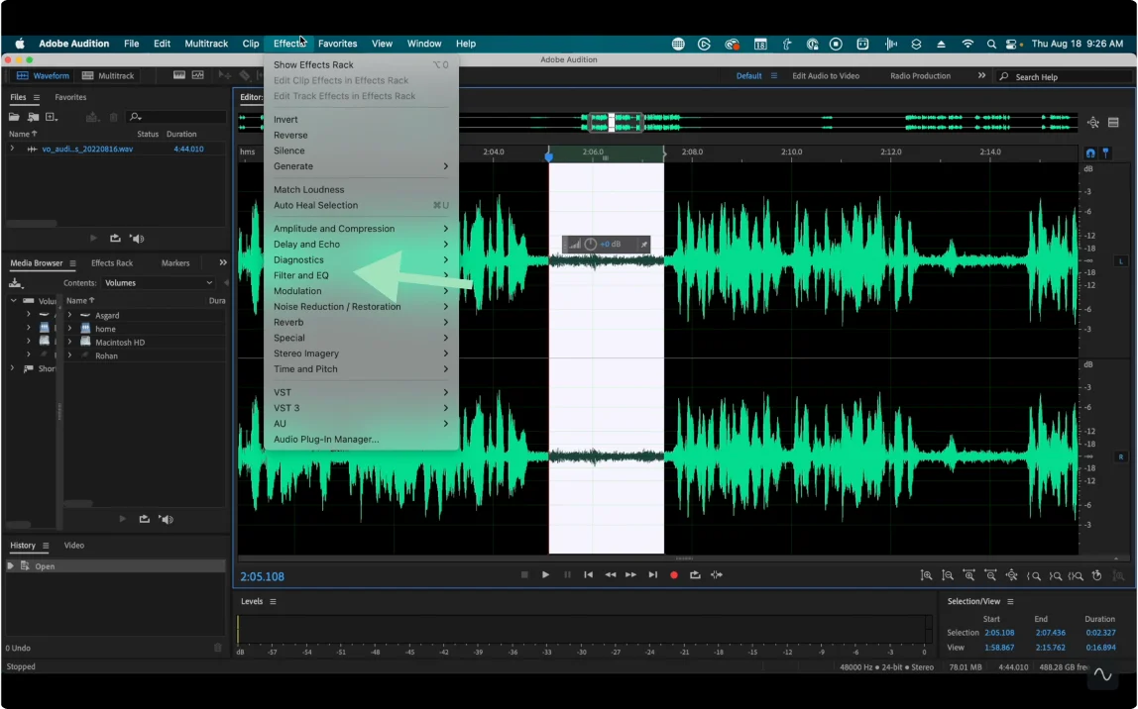
Task: Open Contents Volumes dropdown
Action: click(x=159, y=283)
